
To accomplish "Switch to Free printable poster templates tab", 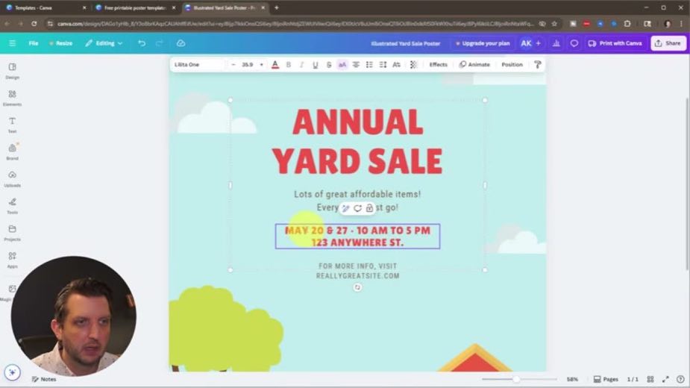I will [135, 8].
